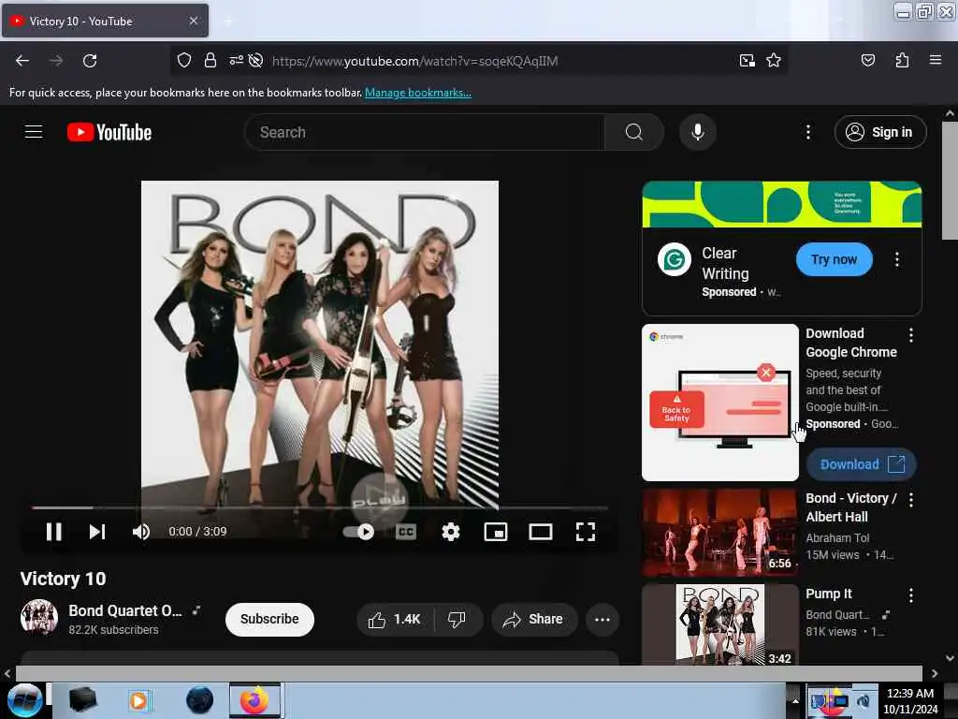This screenshot has width=958, height=719.
Task: Click Firefox in the taskbar
Action: point(254,700)
